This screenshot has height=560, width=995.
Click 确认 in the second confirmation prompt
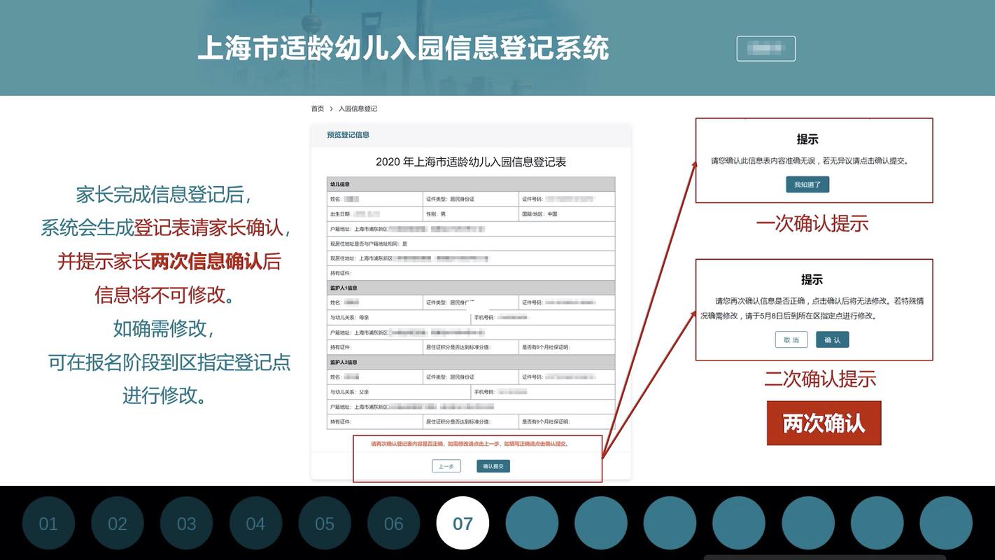pyautogui.click(x=831, y=339)
